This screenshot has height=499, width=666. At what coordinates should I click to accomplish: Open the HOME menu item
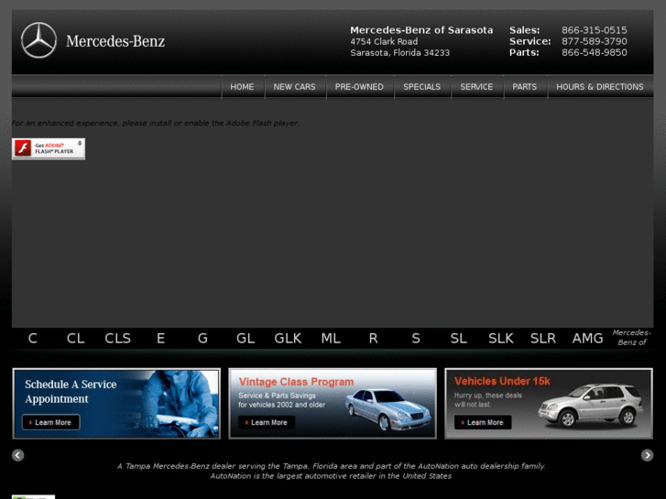(x=242, y=87)
